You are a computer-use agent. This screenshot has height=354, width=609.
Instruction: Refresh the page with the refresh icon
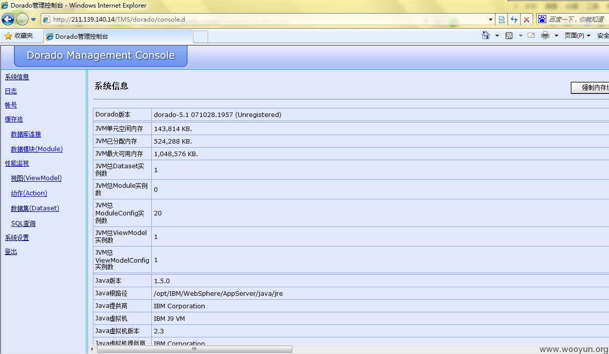pyautogui.click(x=514, y=20)
